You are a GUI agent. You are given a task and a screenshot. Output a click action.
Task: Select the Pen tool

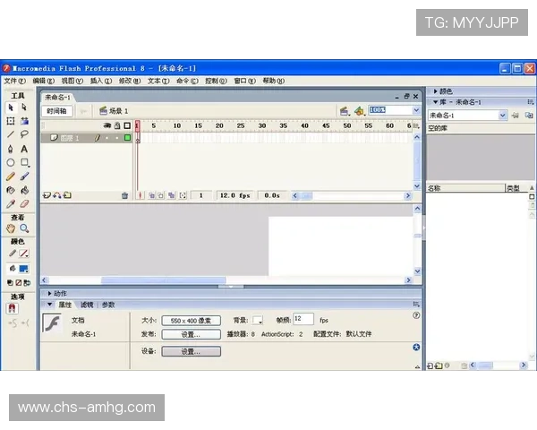point(11,149)
